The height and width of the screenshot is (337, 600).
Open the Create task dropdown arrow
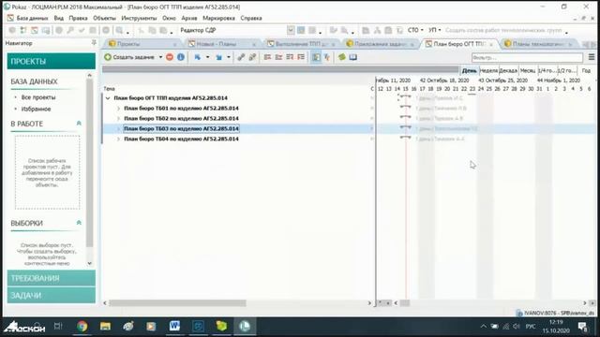[x=160, y=57]
